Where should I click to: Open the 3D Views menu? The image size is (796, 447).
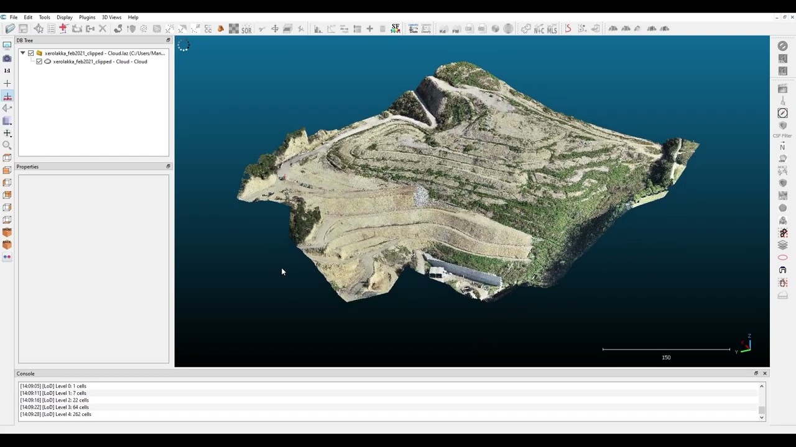click(112, 17)
